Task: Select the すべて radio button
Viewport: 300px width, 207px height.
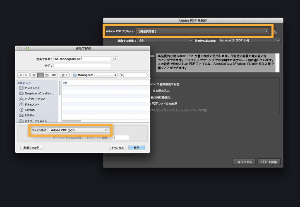Action: point(84,138)
